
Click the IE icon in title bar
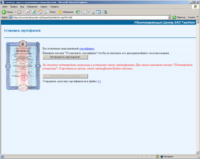click(x=2, y=2)
